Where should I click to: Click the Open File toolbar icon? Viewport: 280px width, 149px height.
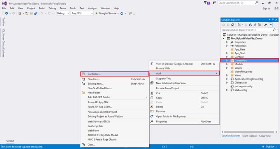(x=27, y=13)
